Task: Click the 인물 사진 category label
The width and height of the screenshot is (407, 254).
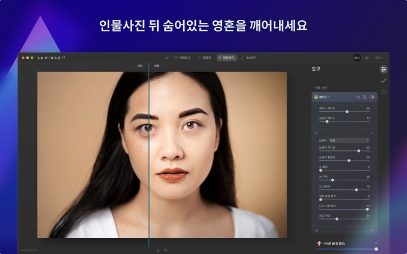Action: pyautogui.click(x=321, y=88)
